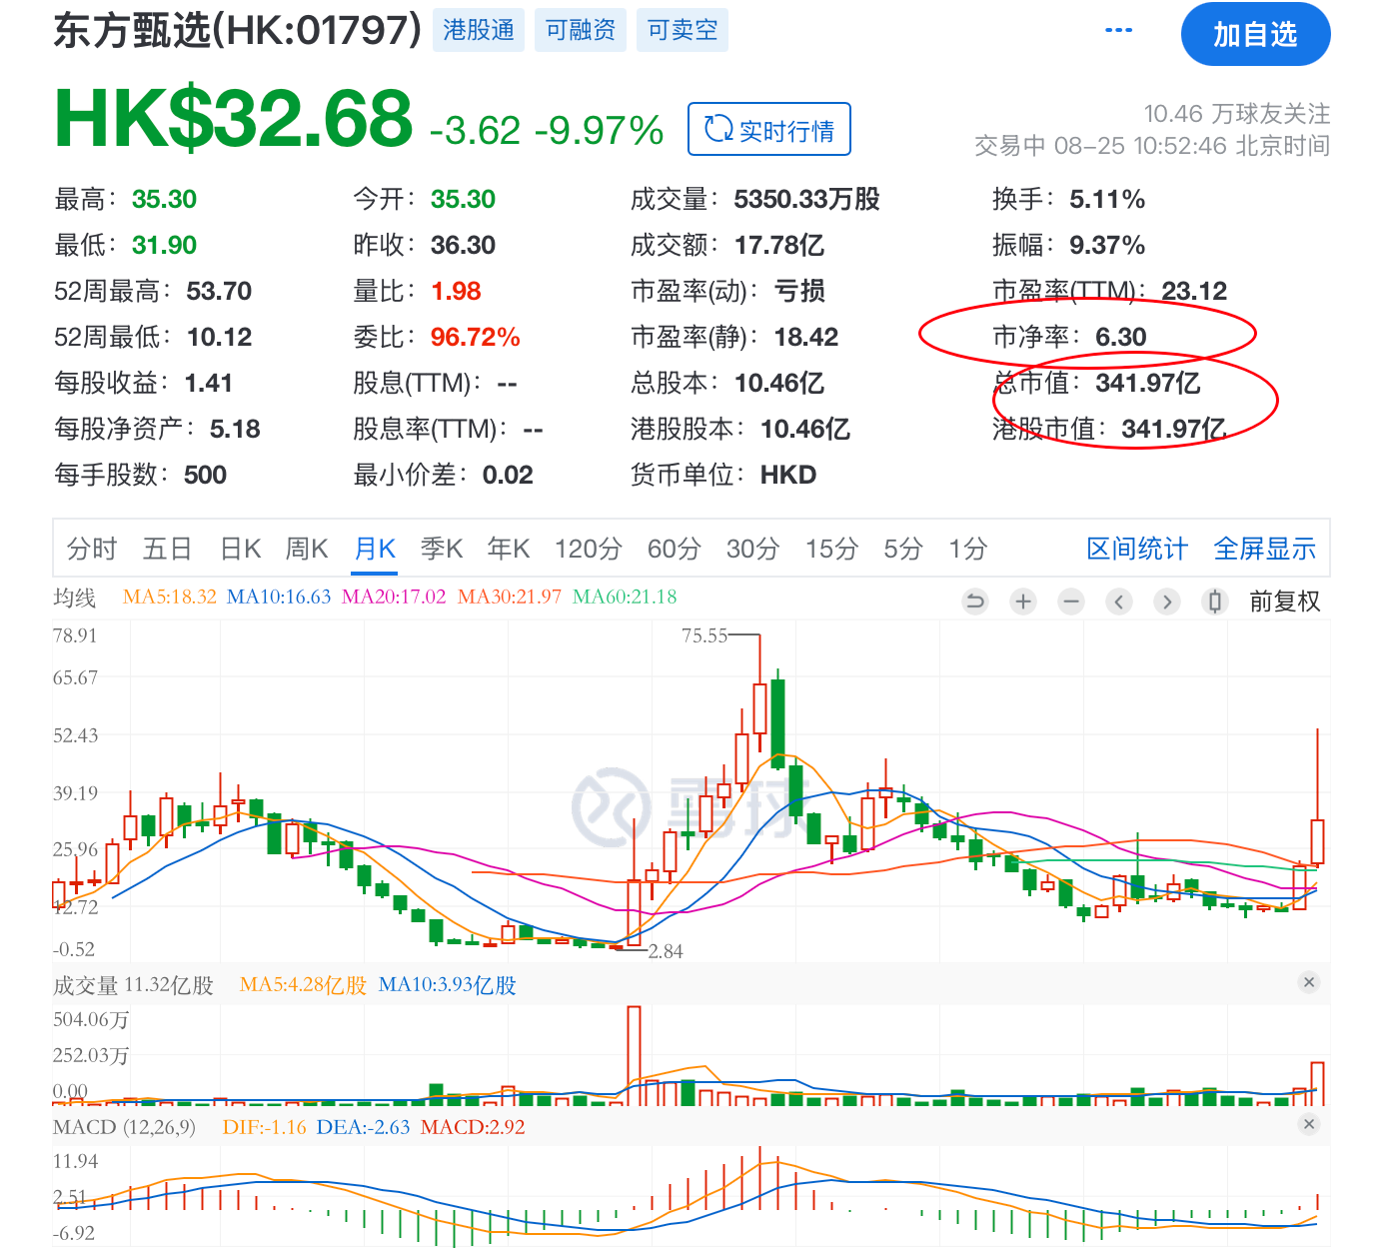
Task: Click the 市净率 value 6.30
Action: (x=1121, y=337)
